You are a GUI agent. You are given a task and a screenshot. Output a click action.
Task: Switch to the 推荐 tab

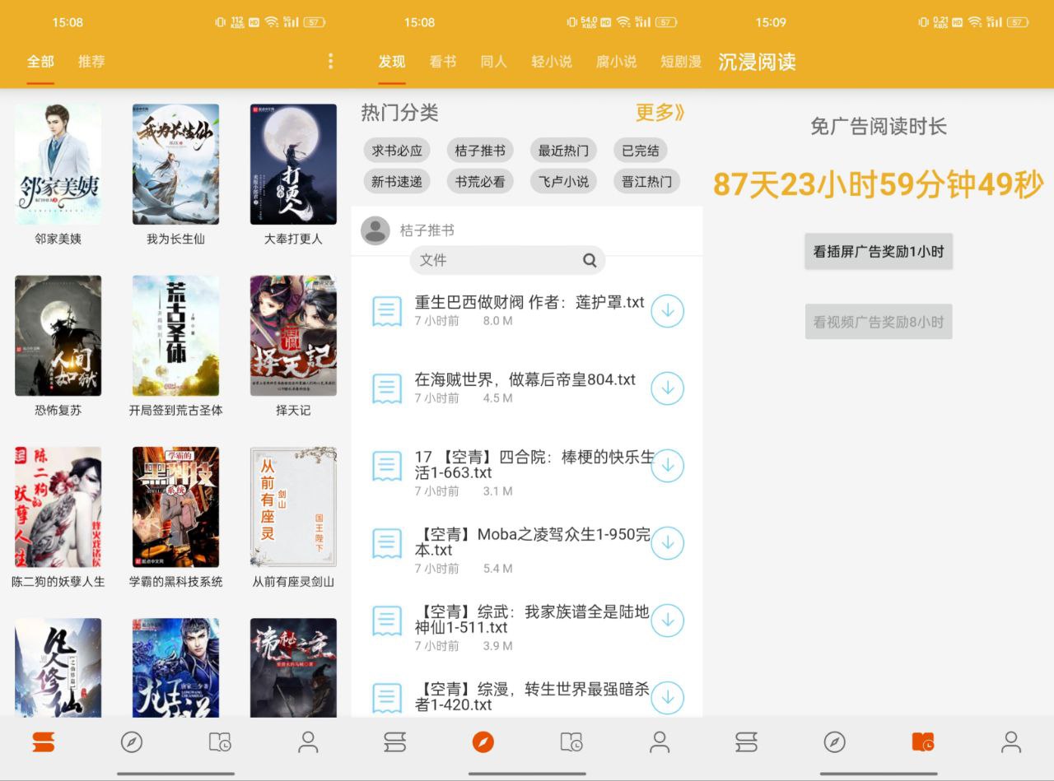[91, 62]
